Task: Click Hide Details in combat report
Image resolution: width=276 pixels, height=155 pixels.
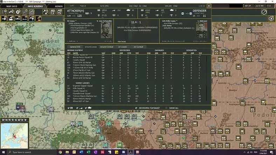Action: pos(122,42)
